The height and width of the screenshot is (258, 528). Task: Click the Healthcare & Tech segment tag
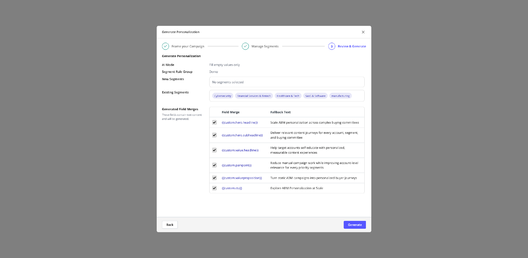[288, 96]
